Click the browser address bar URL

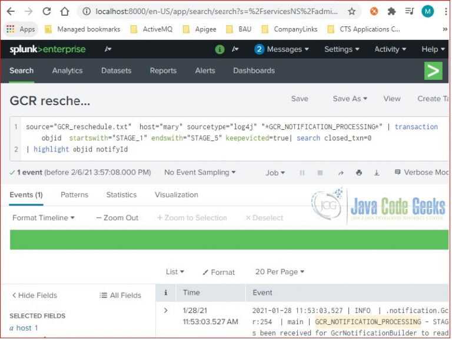click(x=217, y=11)
